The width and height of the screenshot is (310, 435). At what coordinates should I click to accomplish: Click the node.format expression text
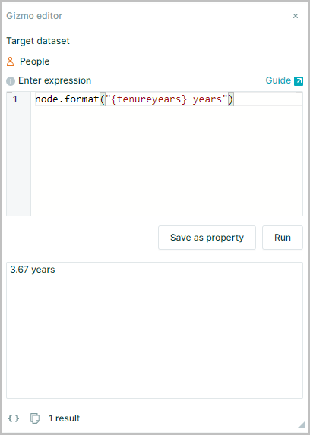pos(134,99)
